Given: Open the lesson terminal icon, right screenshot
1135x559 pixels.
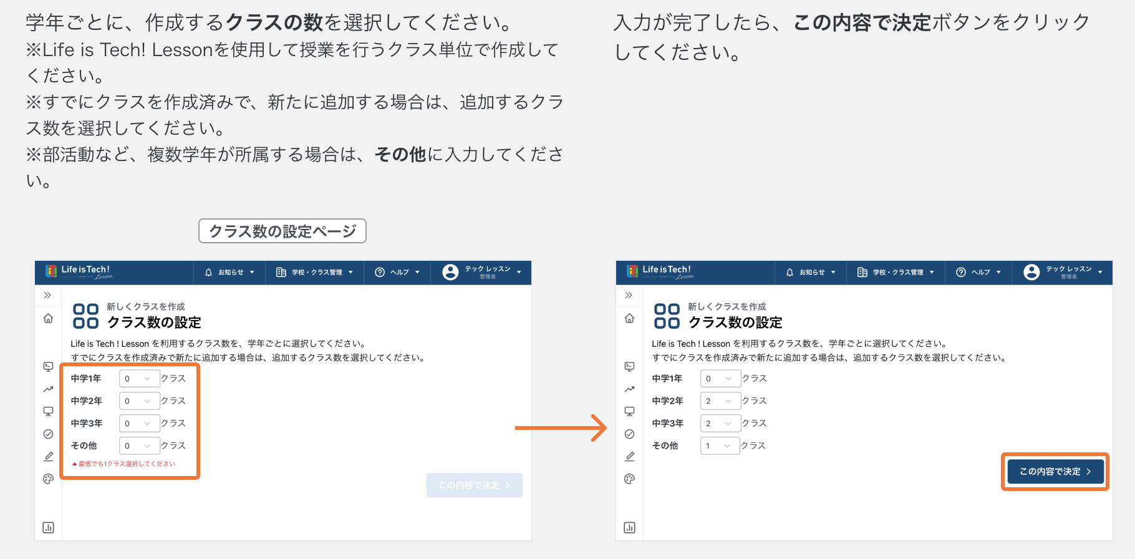Looking at the screenshot, I should pyautogui.click(x=629, y=366).
